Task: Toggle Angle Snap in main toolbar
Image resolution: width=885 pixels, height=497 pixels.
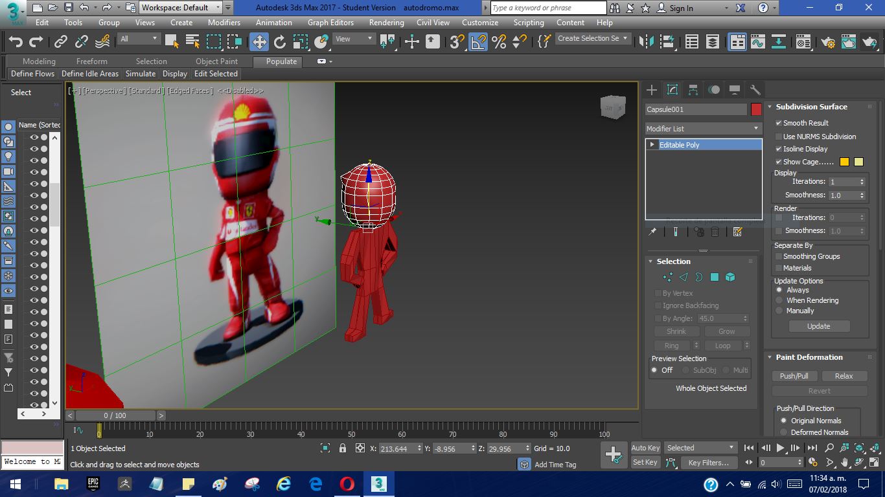Action: (x=478, y=42)
